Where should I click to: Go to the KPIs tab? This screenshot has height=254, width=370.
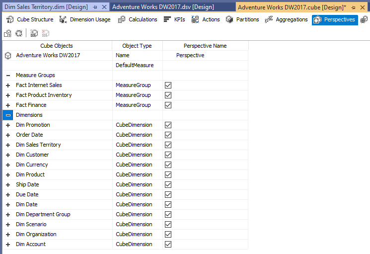(174, 19)
